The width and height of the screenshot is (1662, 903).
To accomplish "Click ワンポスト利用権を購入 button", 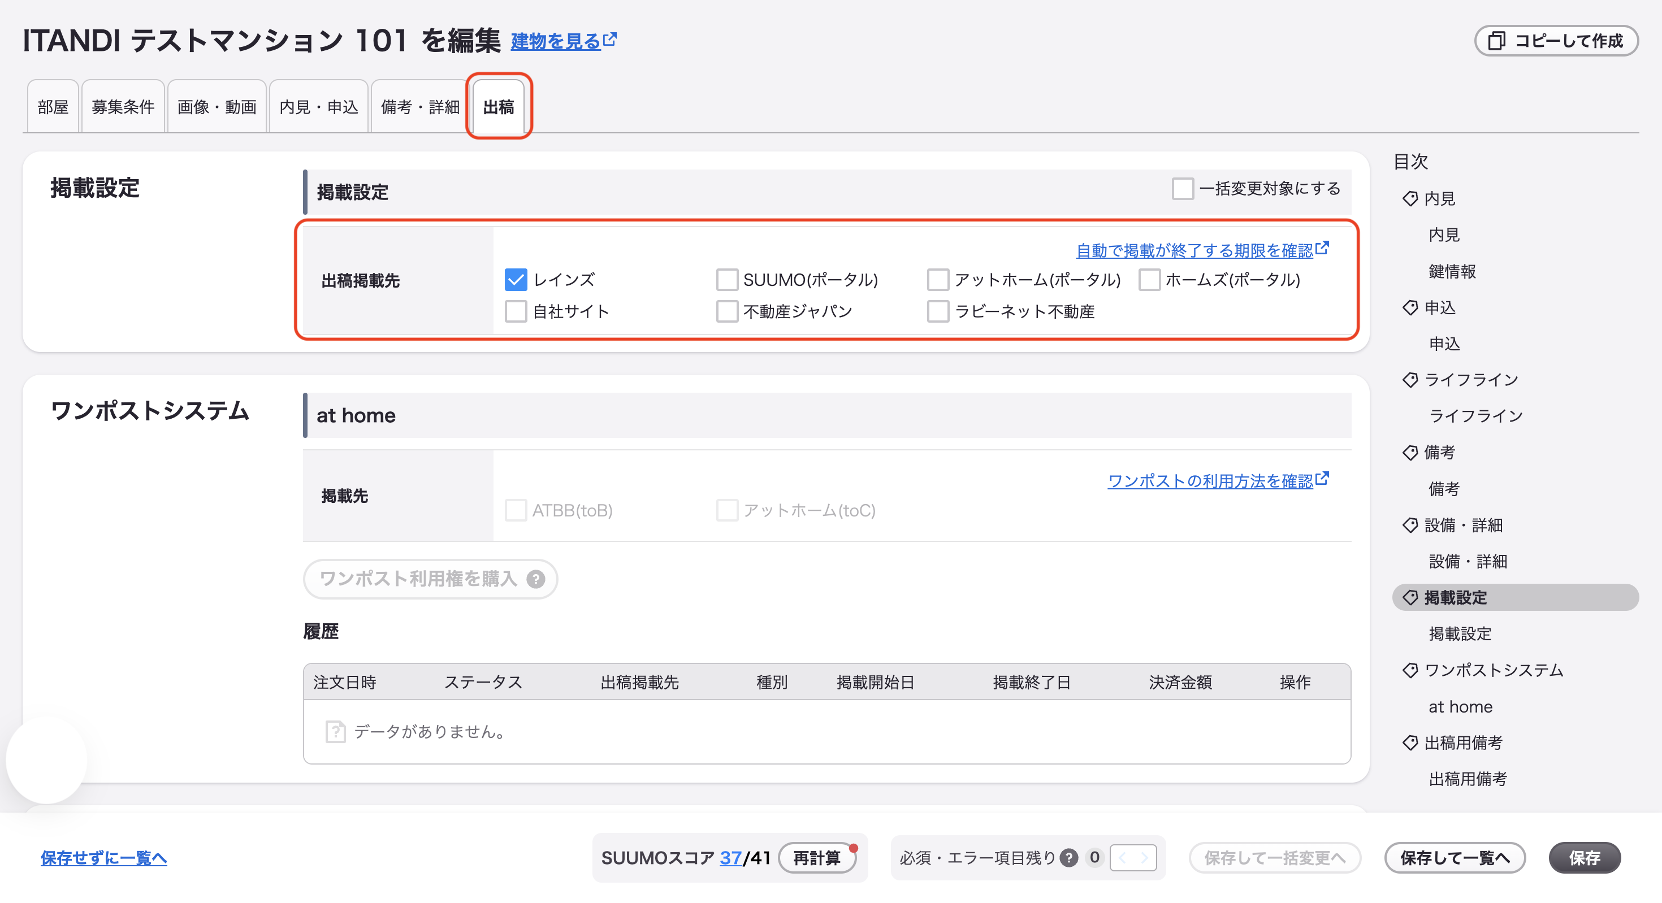I will tap(430, 579).
